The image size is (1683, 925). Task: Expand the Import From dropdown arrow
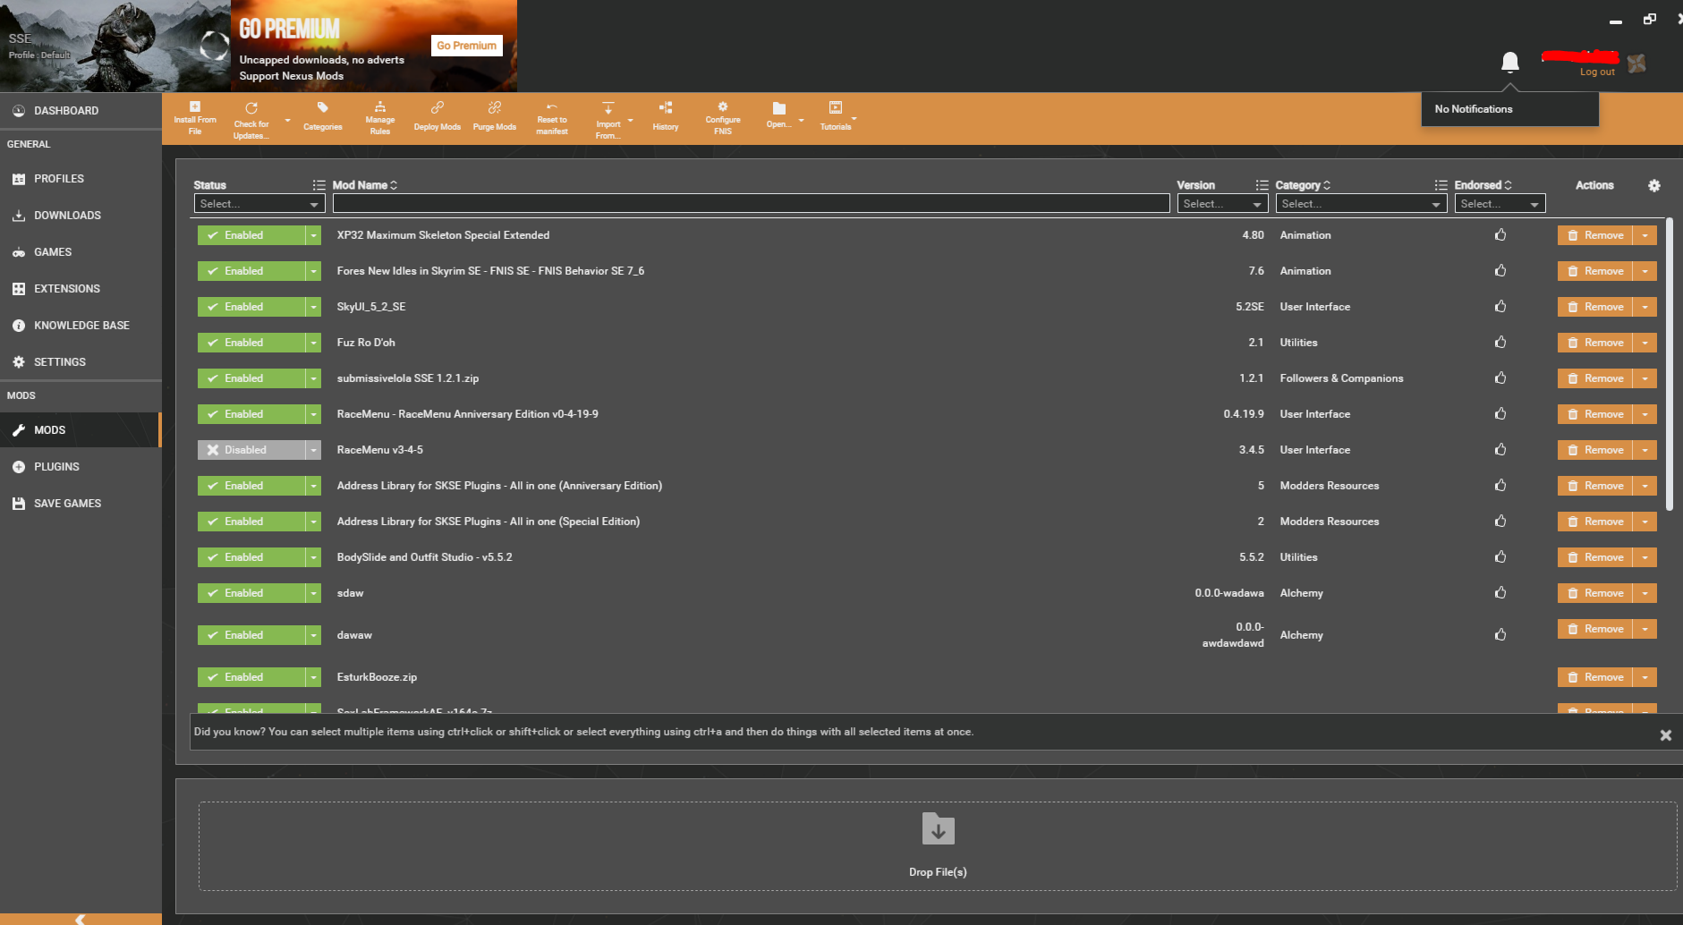click(630, 120)
